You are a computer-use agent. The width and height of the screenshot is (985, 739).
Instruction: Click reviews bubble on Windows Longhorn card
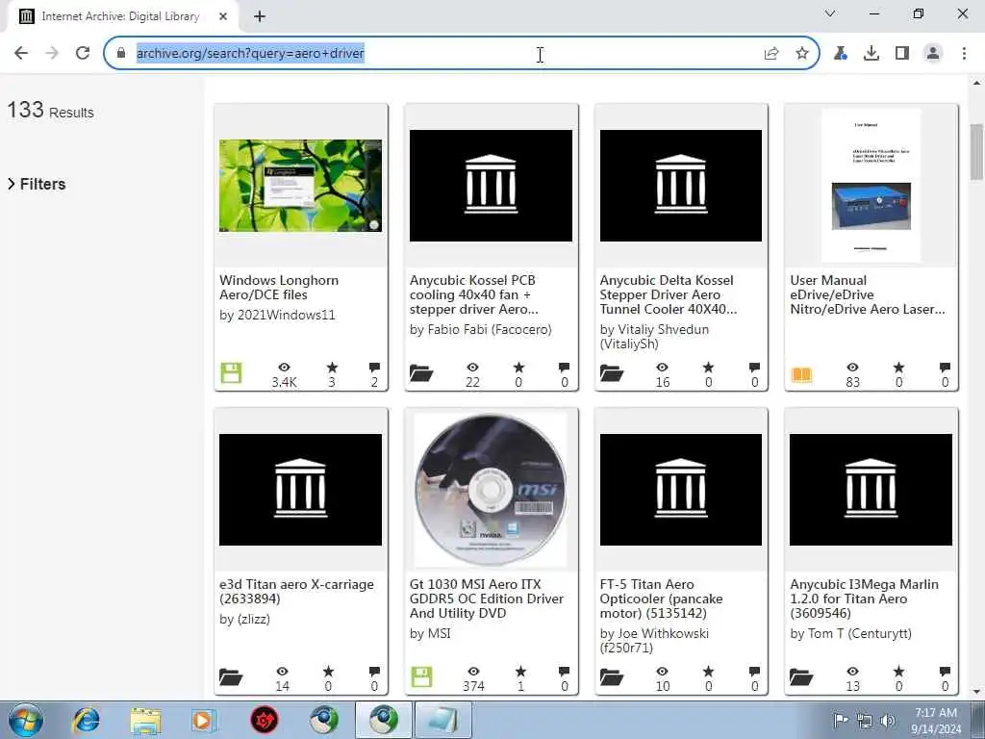pos(374,368)
